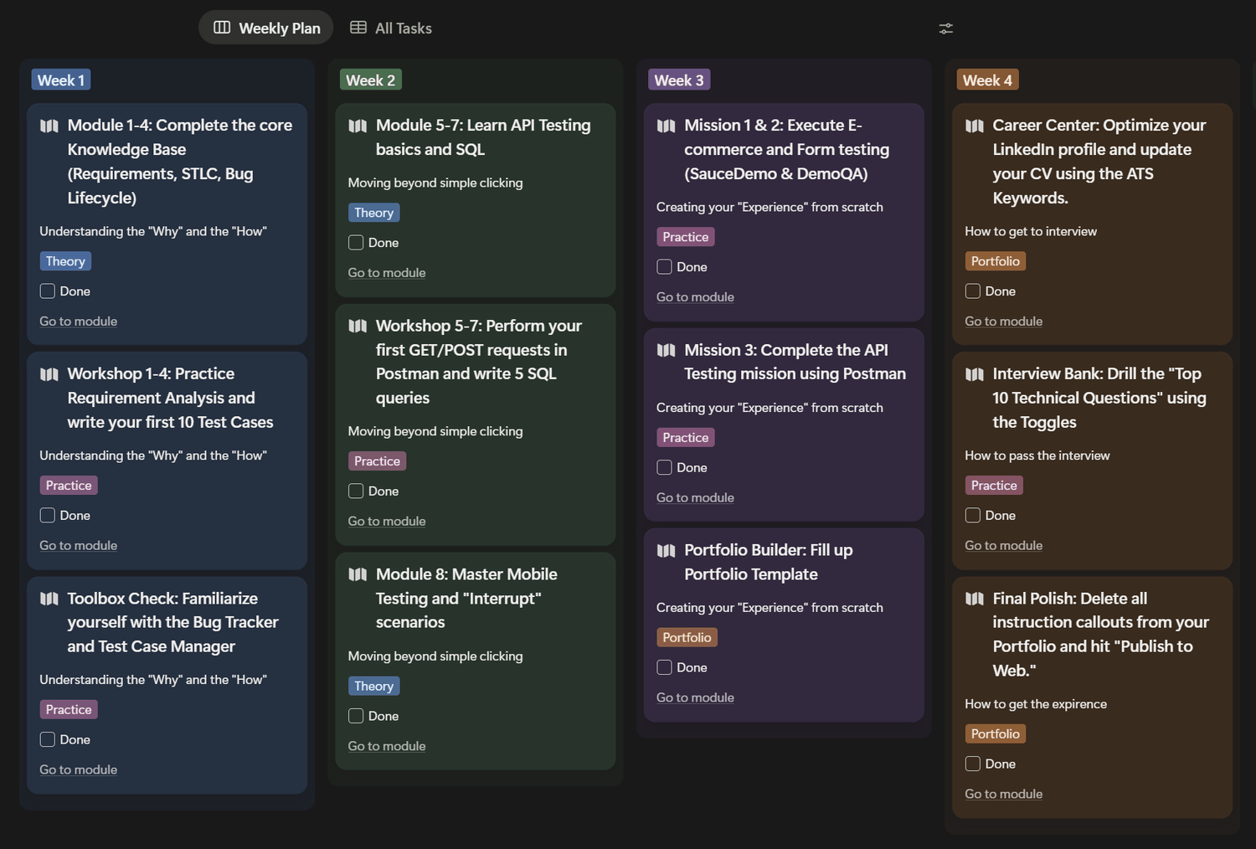
Task: Click the book icon on Mission 3 card
Action: click(x=666, y=350)
